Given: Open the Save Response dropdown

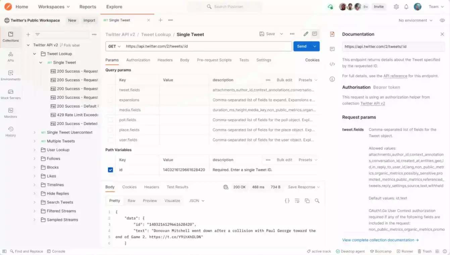Looking at the screenshot, I should coord(304,187).
